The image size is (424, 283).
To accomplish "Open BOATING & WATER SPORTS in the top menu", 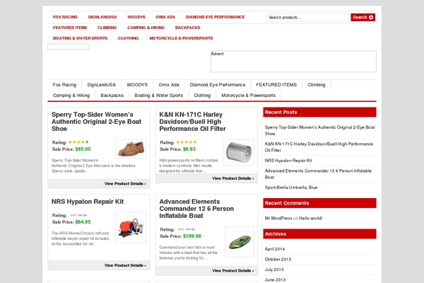I will (80, 38).
